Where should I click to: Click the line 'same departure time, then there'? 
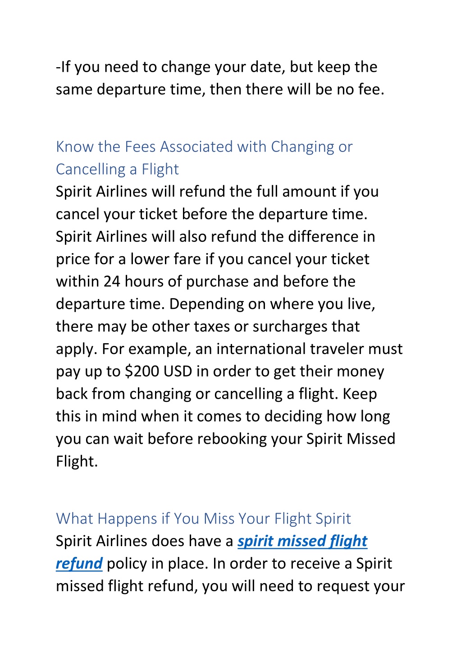point(220,90)
